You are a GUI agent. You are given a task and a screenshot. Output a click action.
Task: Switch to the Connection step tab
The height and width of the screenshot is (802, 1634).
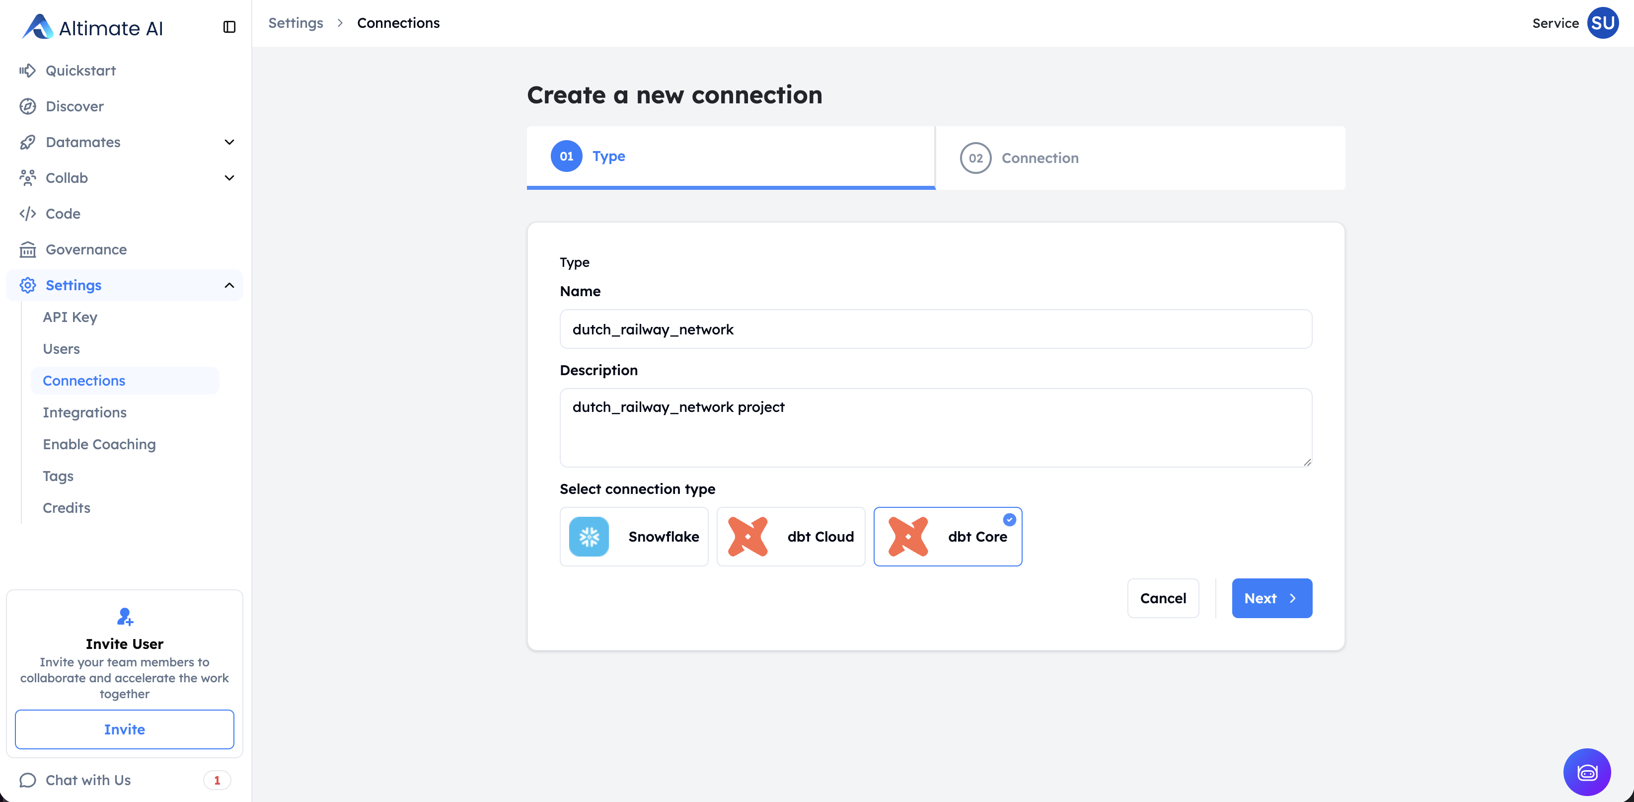coord(1039,158)
